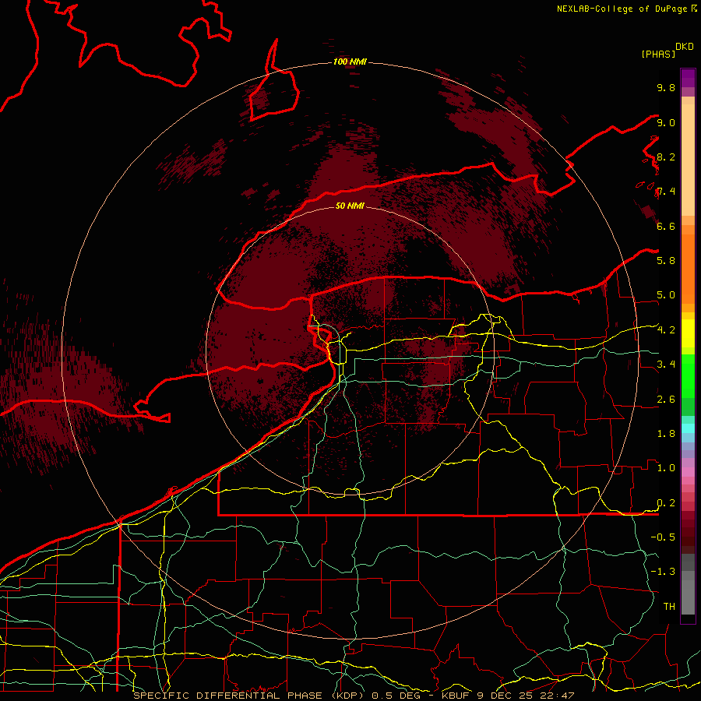This screenshot has width=701, height=701.
Task: Click the 4.2 scale value label
Action: pos(666,330)
